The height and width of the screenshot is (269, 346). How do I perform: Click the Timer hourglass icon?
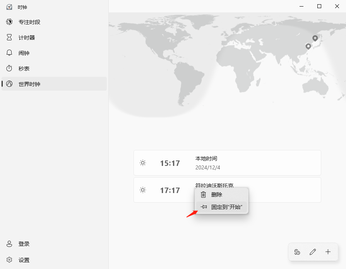pyautogui.click(x=9, y=38)
